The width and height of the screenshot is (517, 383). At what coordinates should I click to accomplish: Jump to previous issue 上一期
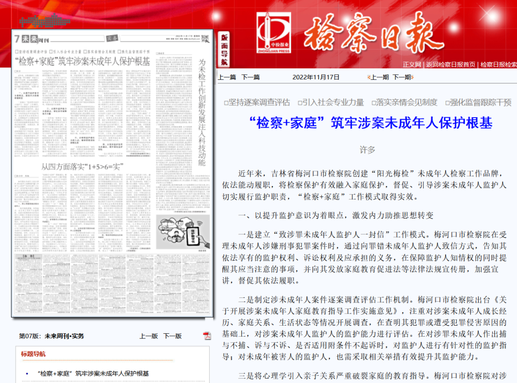[x=379, y=77]
